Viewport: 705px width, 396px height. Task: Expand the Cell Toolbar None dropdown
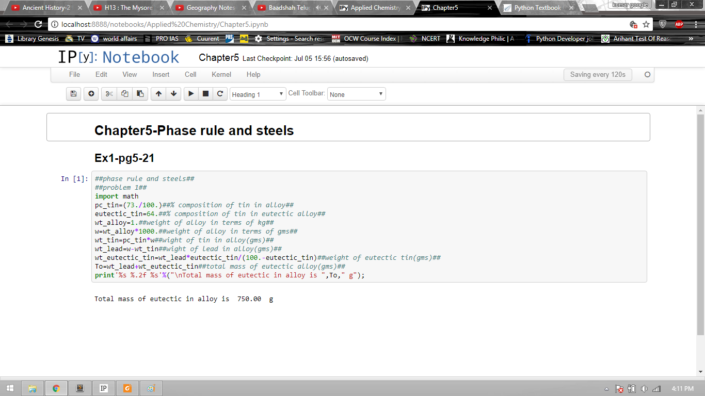coord(356,94)
